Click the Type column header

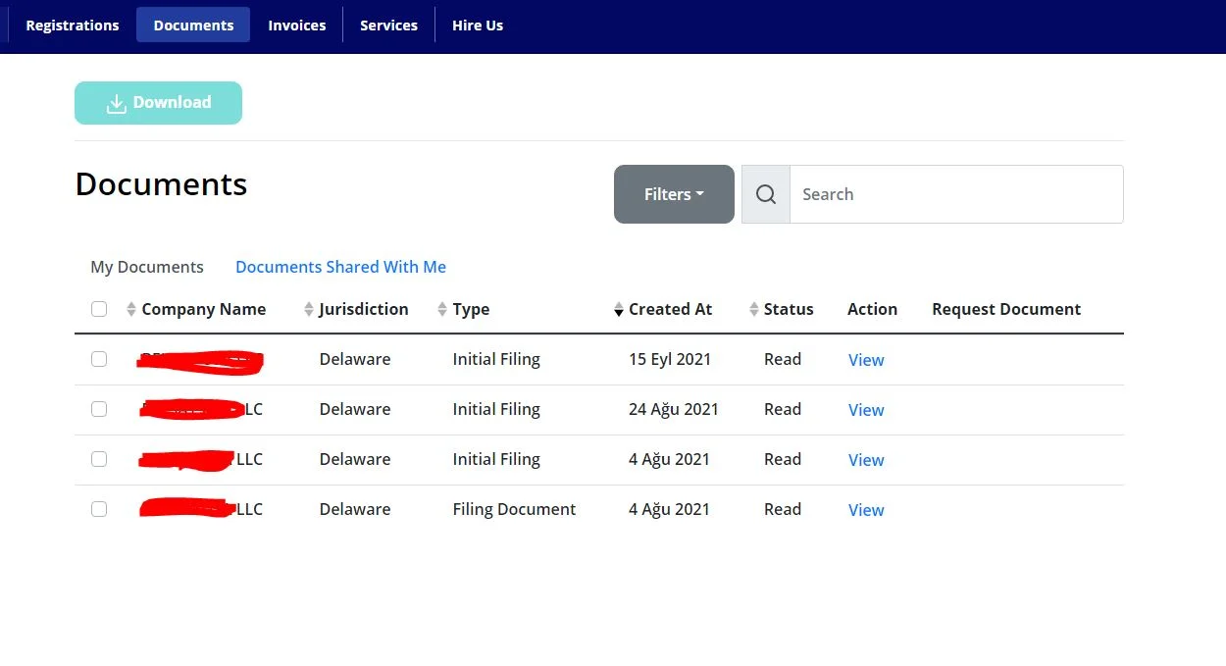click(x=471, y=309)
